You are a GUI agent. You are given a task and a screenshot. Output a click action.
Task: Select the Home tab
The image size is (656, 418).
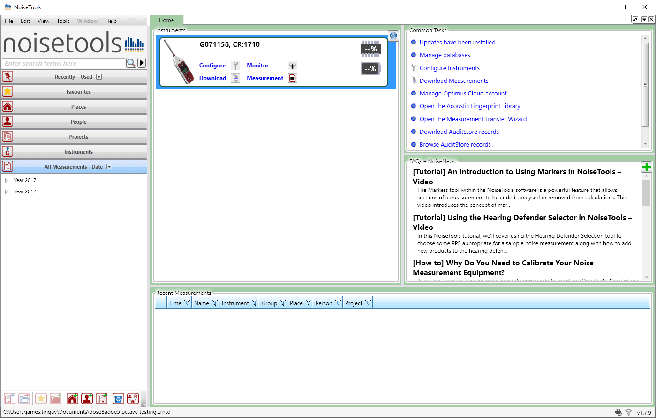click(166, 20)
